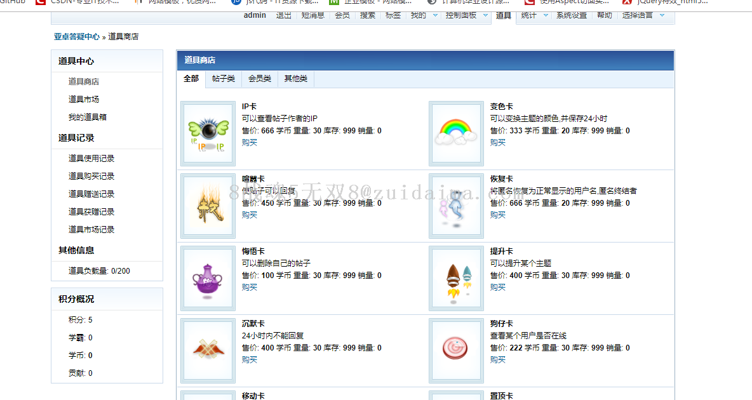
Task: Buy the 狗仔卡 via its 购买 link
Action: 497,360
